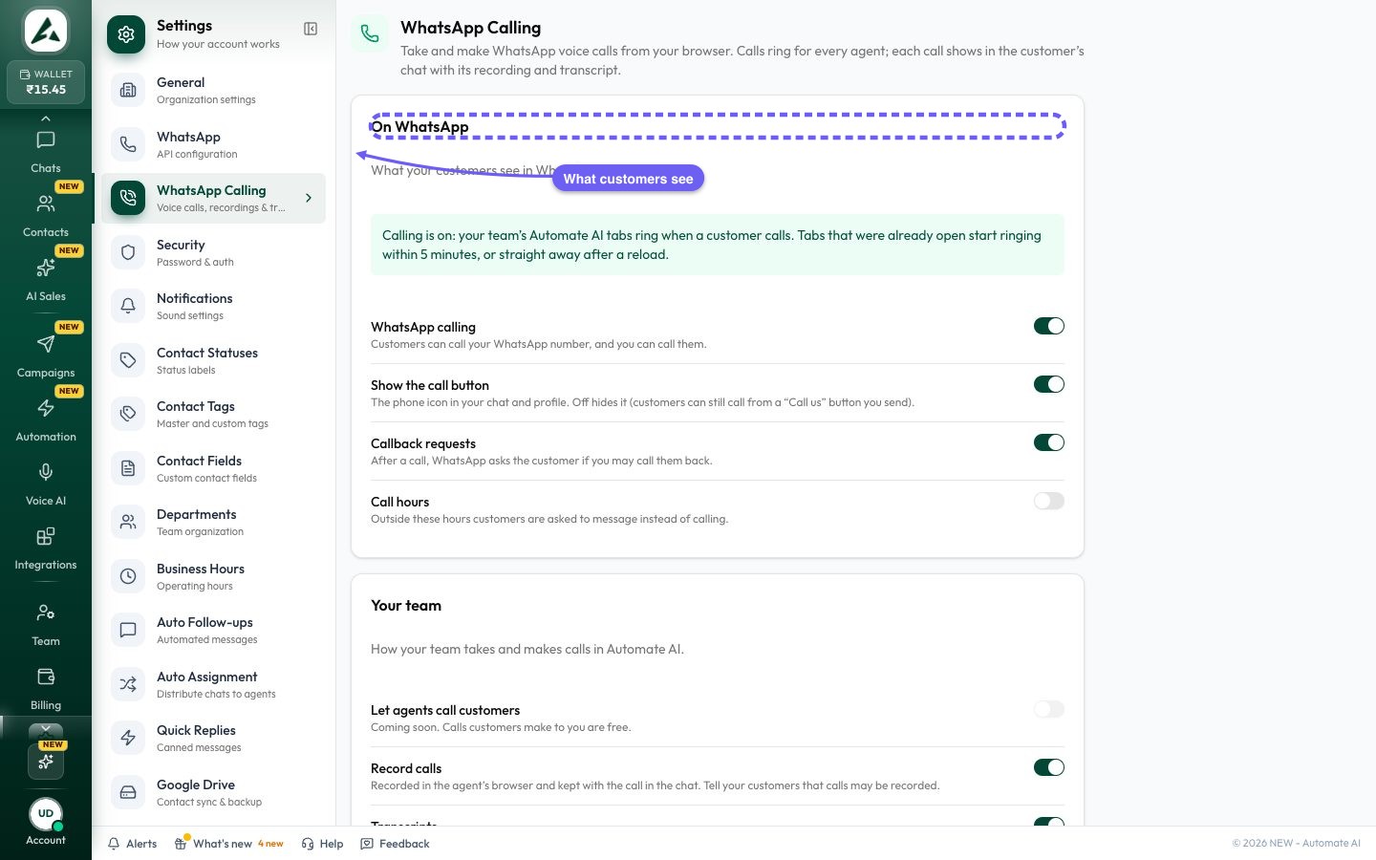
Task: Open Auto Assignment settings
Action: [213, 684]
